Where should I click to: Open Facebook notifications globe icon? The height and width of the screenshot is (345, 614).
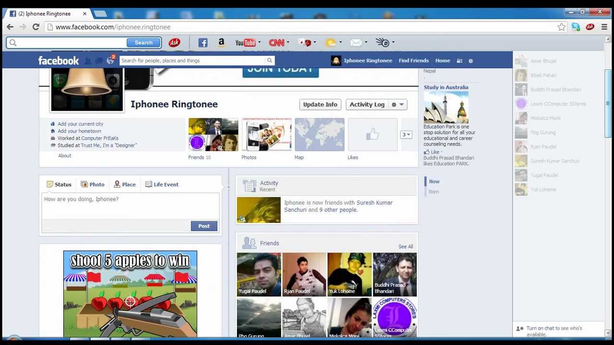pos(110,60)
